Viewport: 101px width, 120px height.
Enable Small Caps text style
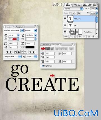[19, 52]
